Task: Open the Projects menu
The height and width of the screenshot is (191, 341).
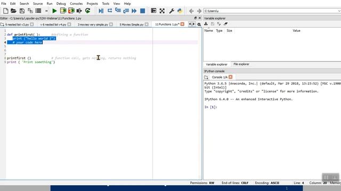Action: (92, 4)
